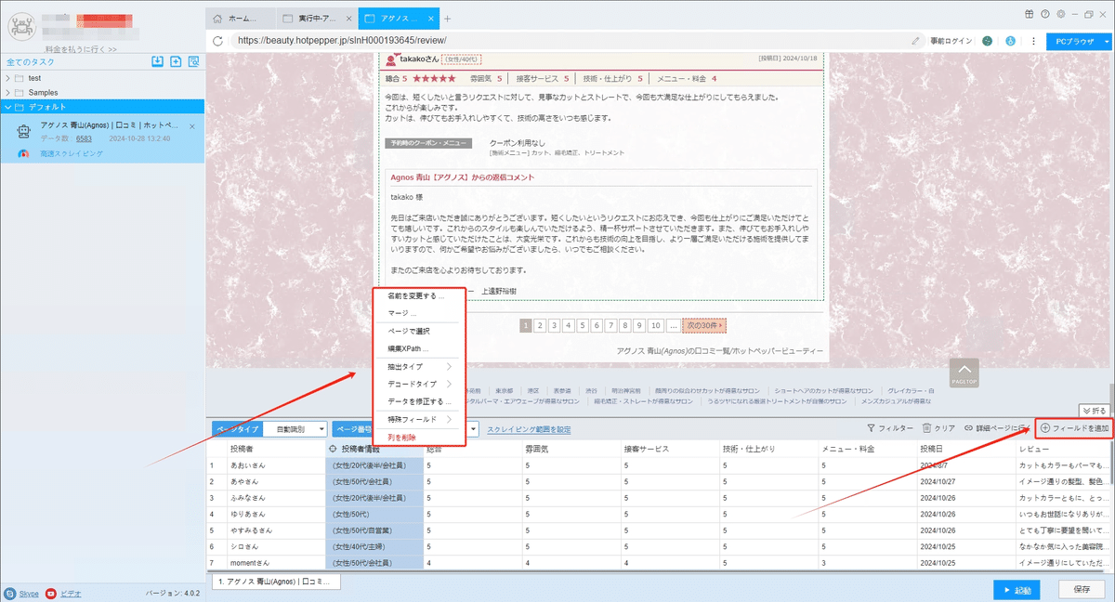Screen dimensions: 1115x602
Task: Click the 保存 save button
Action: pos(1082,589)
